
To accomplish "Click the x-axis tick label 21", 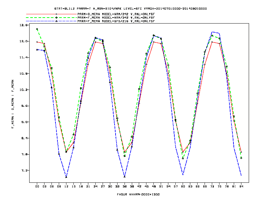I will click(88, 186).
